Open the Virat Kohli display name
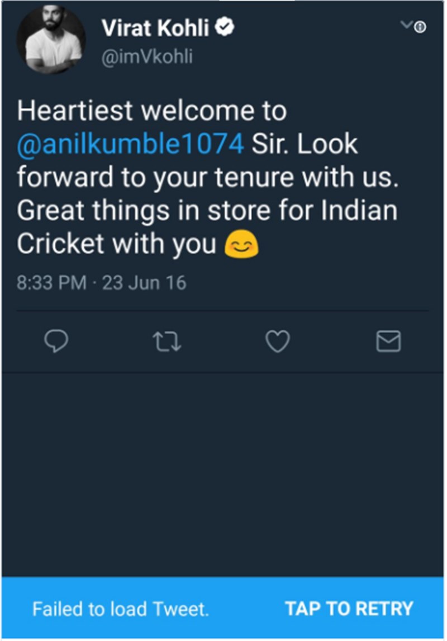This screenshot has width=447, height=641. click(x=156, y=27)
